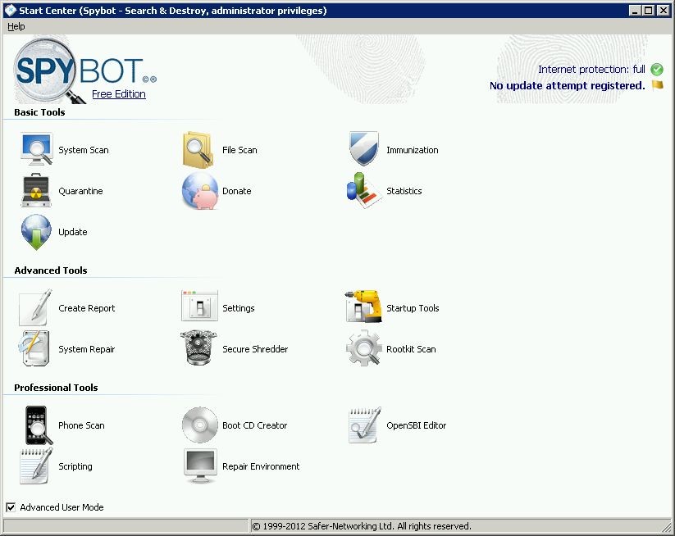The width and height of the screenshot is (675, 536).
Task: Follow the Free Edition link
Action: coord(119,93)
